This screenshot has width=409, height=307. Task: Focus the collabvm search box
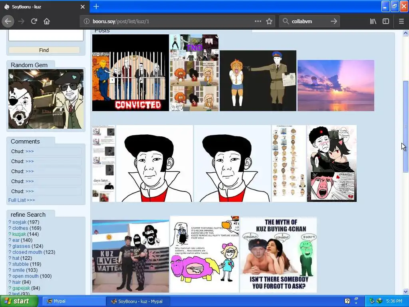[310, 22]
